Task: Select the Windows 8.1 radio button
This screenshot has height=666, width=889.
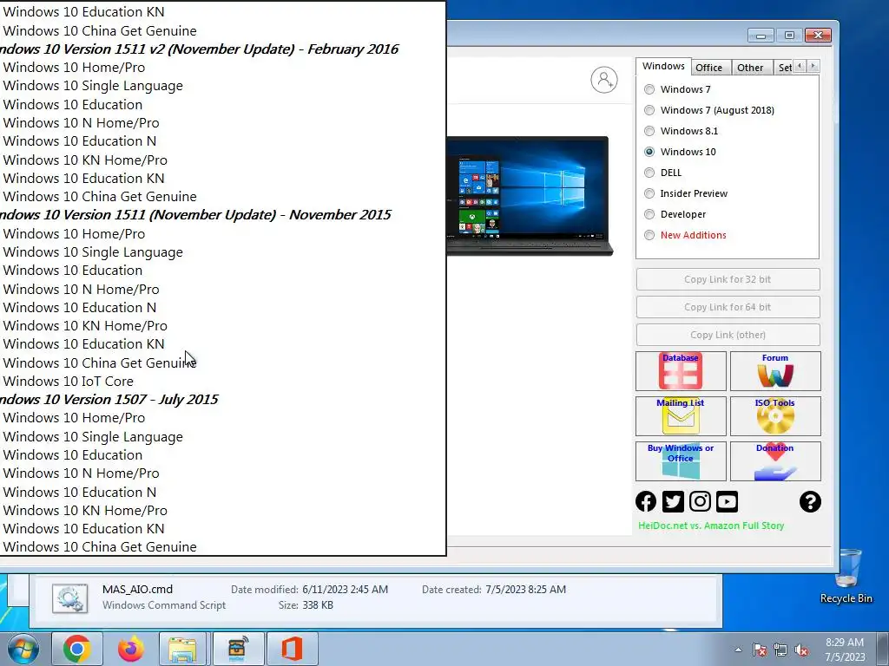Action: (649, 131)
